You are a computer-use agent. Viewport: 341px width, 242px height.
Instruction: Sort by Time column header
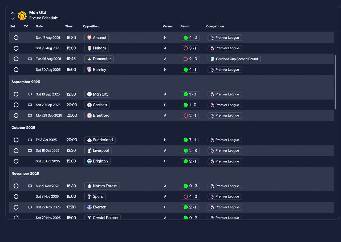coord(69,26)
